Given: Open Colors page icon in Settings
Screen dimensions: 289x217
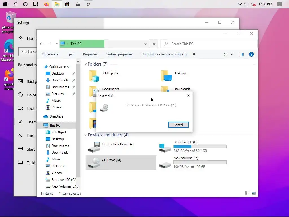Looking at the screenshot, I should tap(20, 95).
